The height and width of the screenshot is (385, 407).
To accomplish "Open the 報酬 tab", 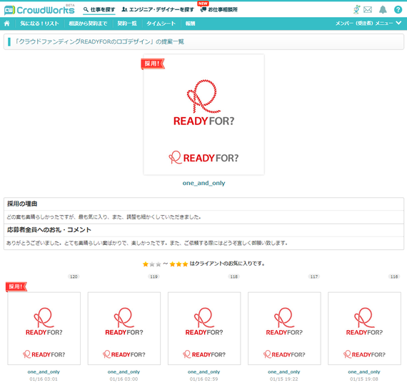I will 190,24.
